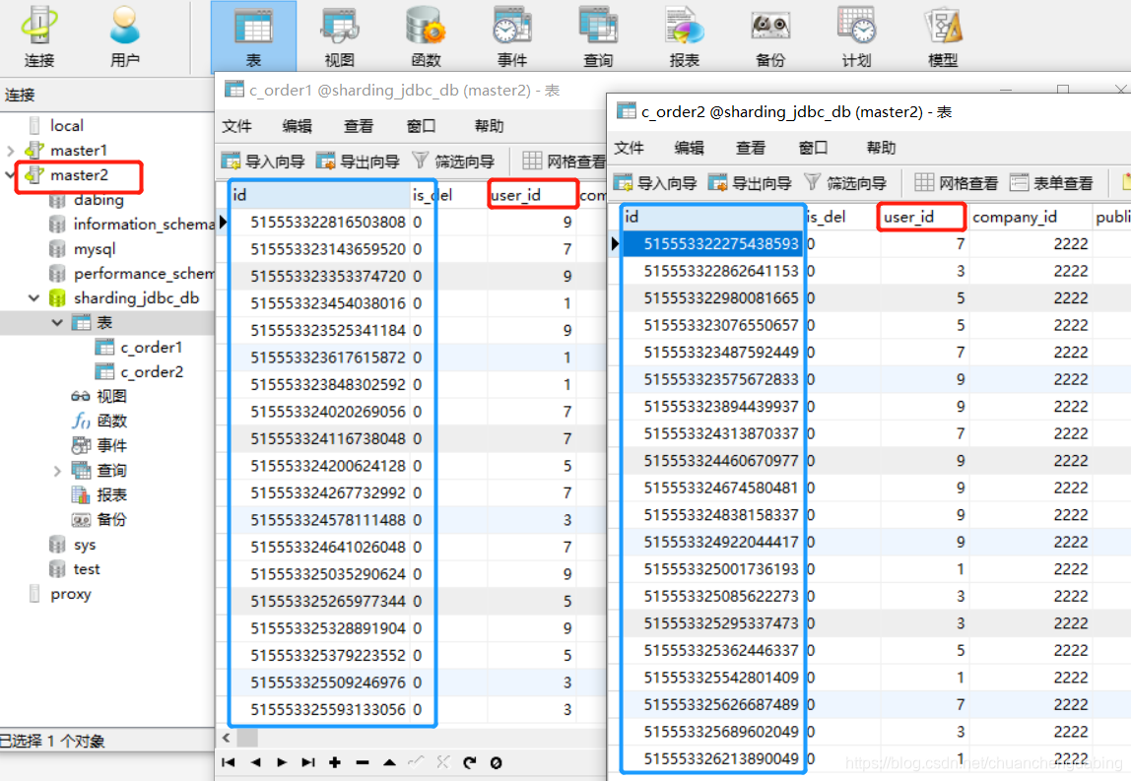Switch to 表单查看 in c_order2 window
The height and width of the screenshot is (781, 1131).
(1051, 182)
